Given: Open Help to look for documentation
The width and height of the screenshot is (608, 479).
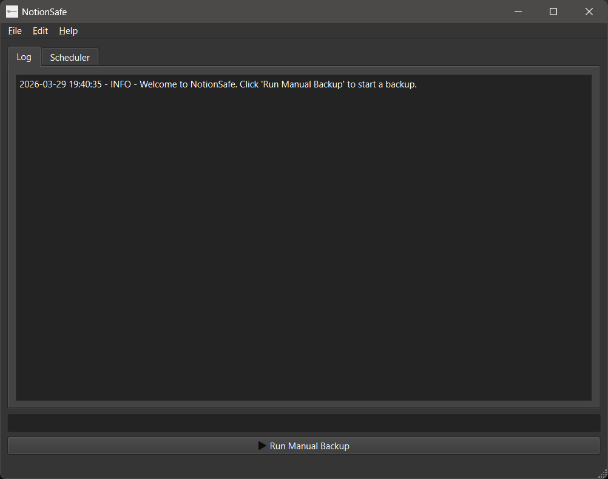Looking at the screenshot, I should point(68,31).
